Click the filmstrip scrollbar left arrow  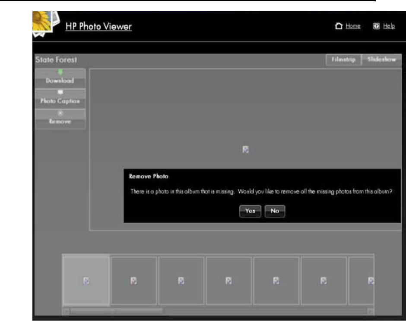(66, 311)
